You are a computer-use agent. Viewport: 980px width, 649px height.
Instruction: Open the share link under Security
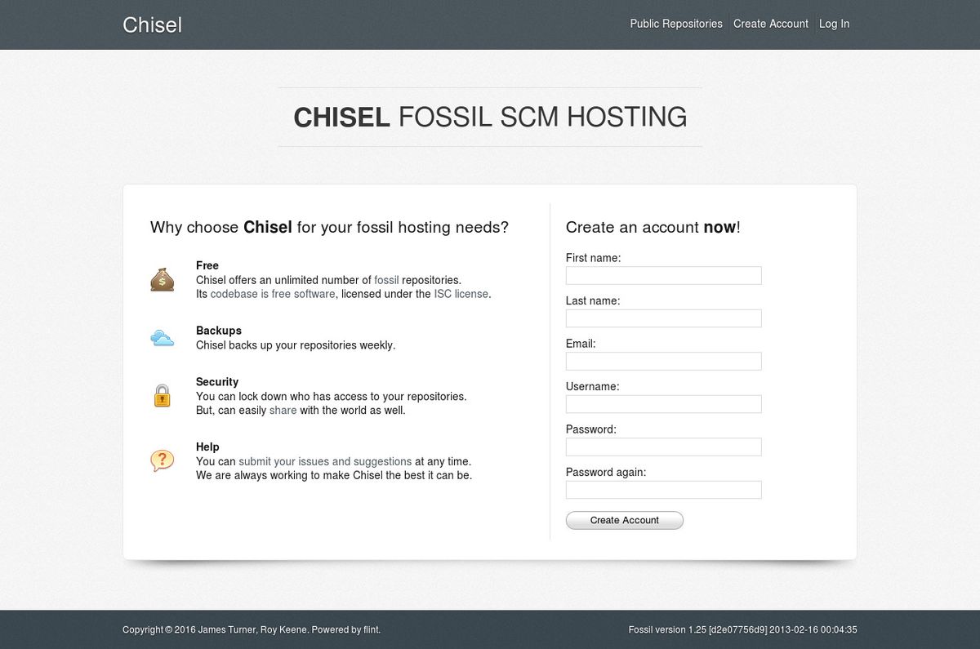pos(283,411)
